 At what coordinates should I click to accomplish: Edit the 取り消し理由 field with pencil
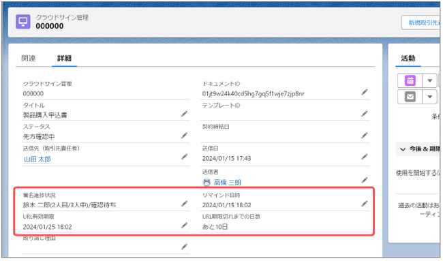185,247
